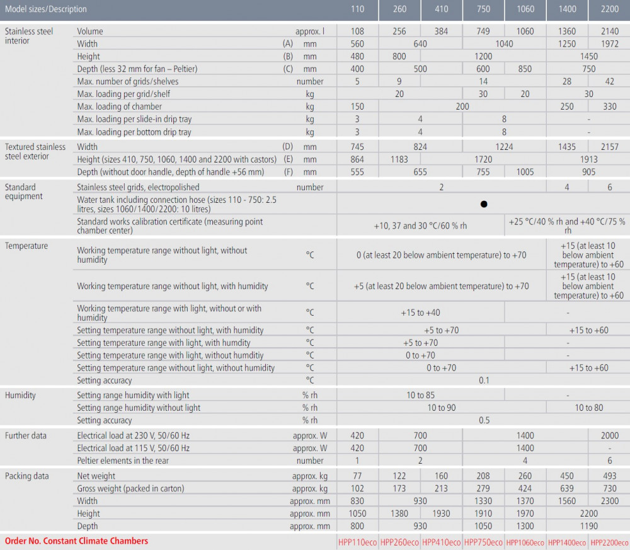The image size is (630, 550).
Task: Click "Order No. Constant Climate Chambers" red label
Action: (x=76, y=541)
